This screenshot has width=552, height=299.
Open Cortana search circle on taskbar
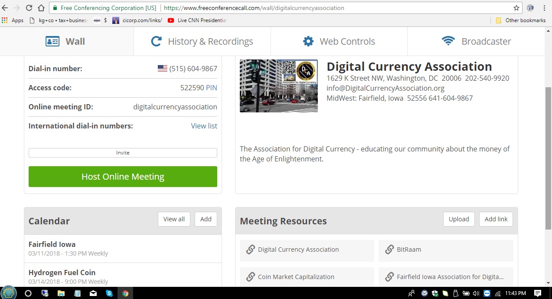[28, 293]
